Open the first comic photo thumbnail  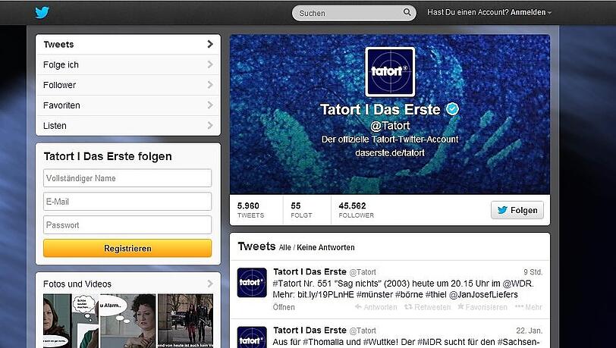coord(71,321)
